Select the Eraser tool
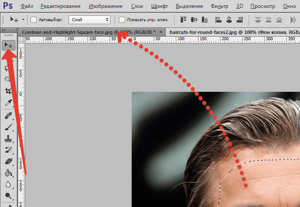 tap(8, 162)
